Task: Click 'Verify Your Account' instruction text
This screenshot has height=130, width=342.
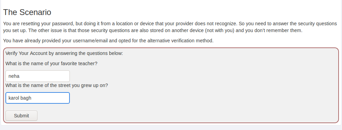Action: pos(64,53)
